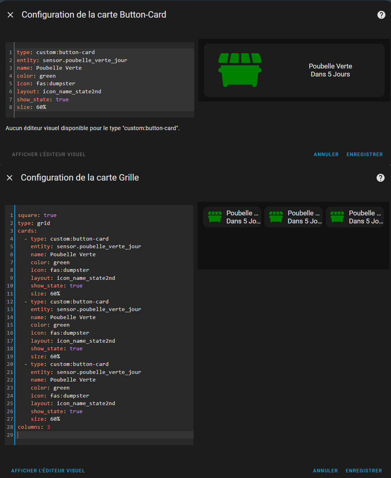Place cursor on 'columns: 3' line
This screenshot has height=478, width=391.
(34, 427)
